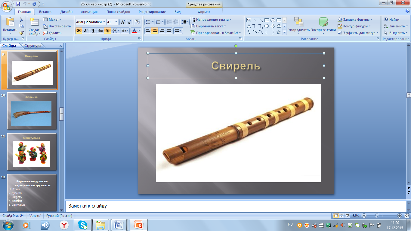Click the Find (Найти) binoculars button

(392, 20)
